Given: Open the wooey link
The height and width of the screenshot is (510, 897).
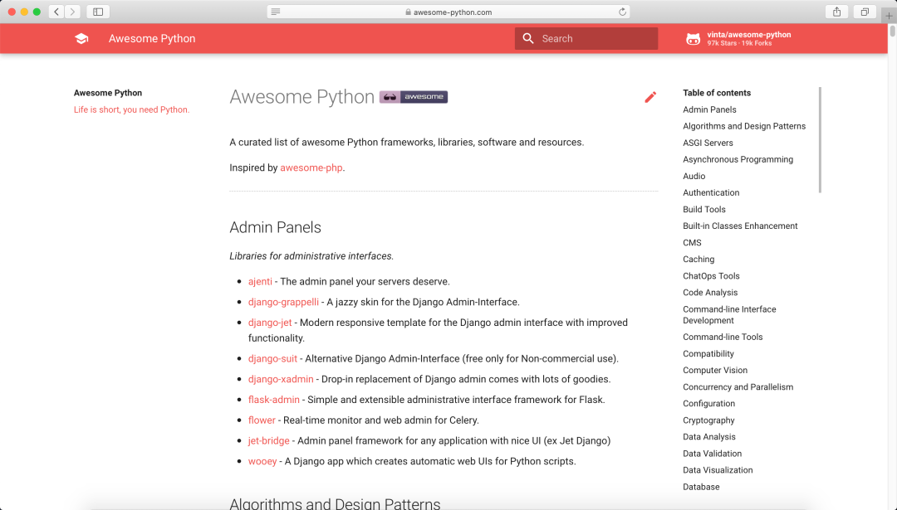Looking at the screenshot, I should point(262,461).
